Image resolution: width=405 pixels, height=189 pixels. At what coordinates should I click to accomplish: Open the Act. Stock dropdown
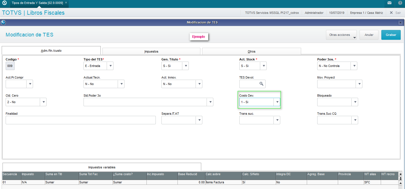point(263,66)
